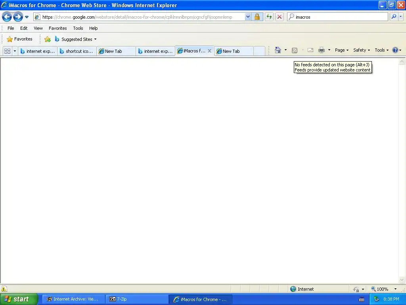Switch to Internet Archive taskbar window
406x305 pixels.
[x=73, y=299]
